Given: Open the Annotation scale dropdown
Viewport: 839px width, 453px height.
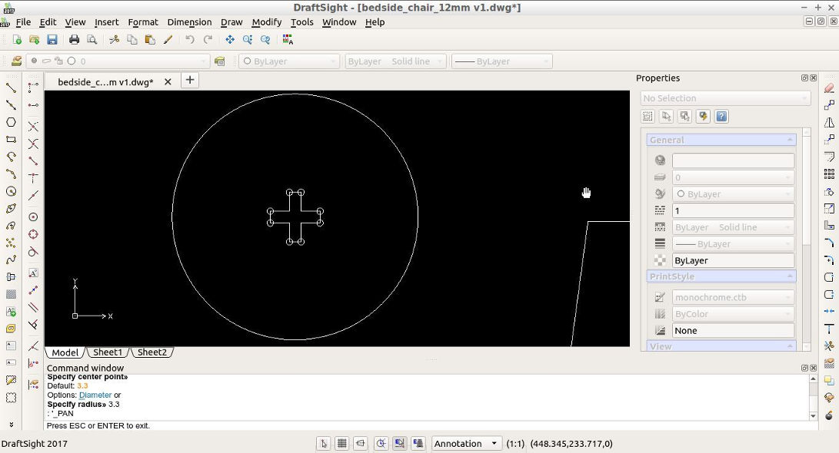Looking at the screenshot, I should (x=466, y=443).
